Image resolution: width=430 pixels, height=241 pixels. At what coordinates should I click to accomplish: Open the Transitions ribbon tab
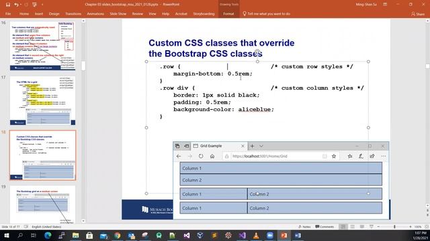73,13
